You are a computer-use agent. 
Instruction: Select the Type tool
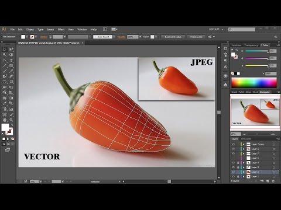pyautogui.click(x=11, y=61)
